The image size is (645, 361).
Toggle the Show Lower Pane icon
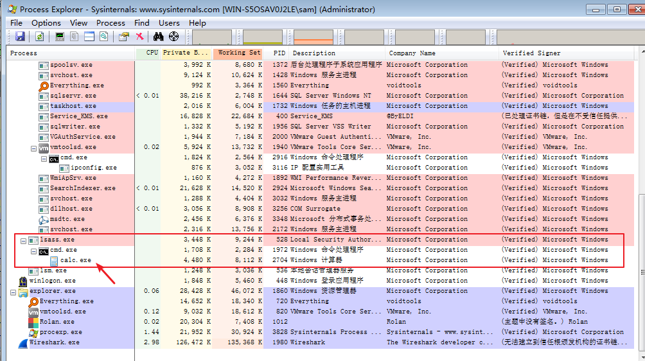89,37
